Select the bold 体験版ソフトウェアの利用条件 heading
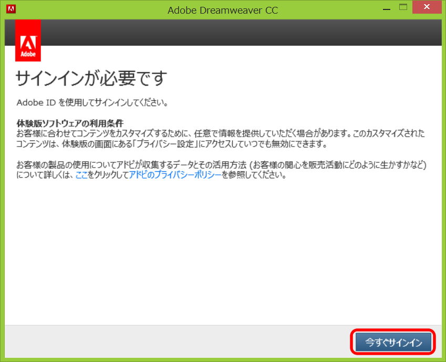Viewport: 446px width, 362px height. point(70,123)
